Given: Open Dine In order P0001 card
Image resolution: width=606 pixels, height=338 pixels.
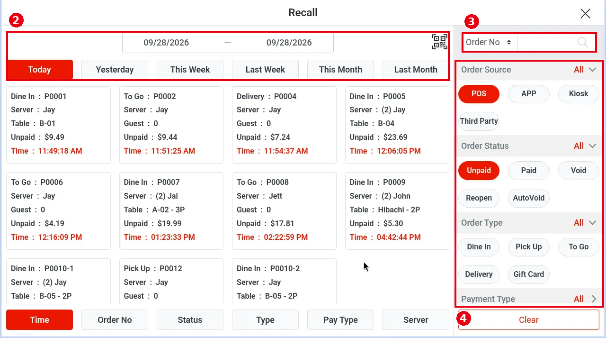Looking at the screenshot, I should click(x=58, y=125).
